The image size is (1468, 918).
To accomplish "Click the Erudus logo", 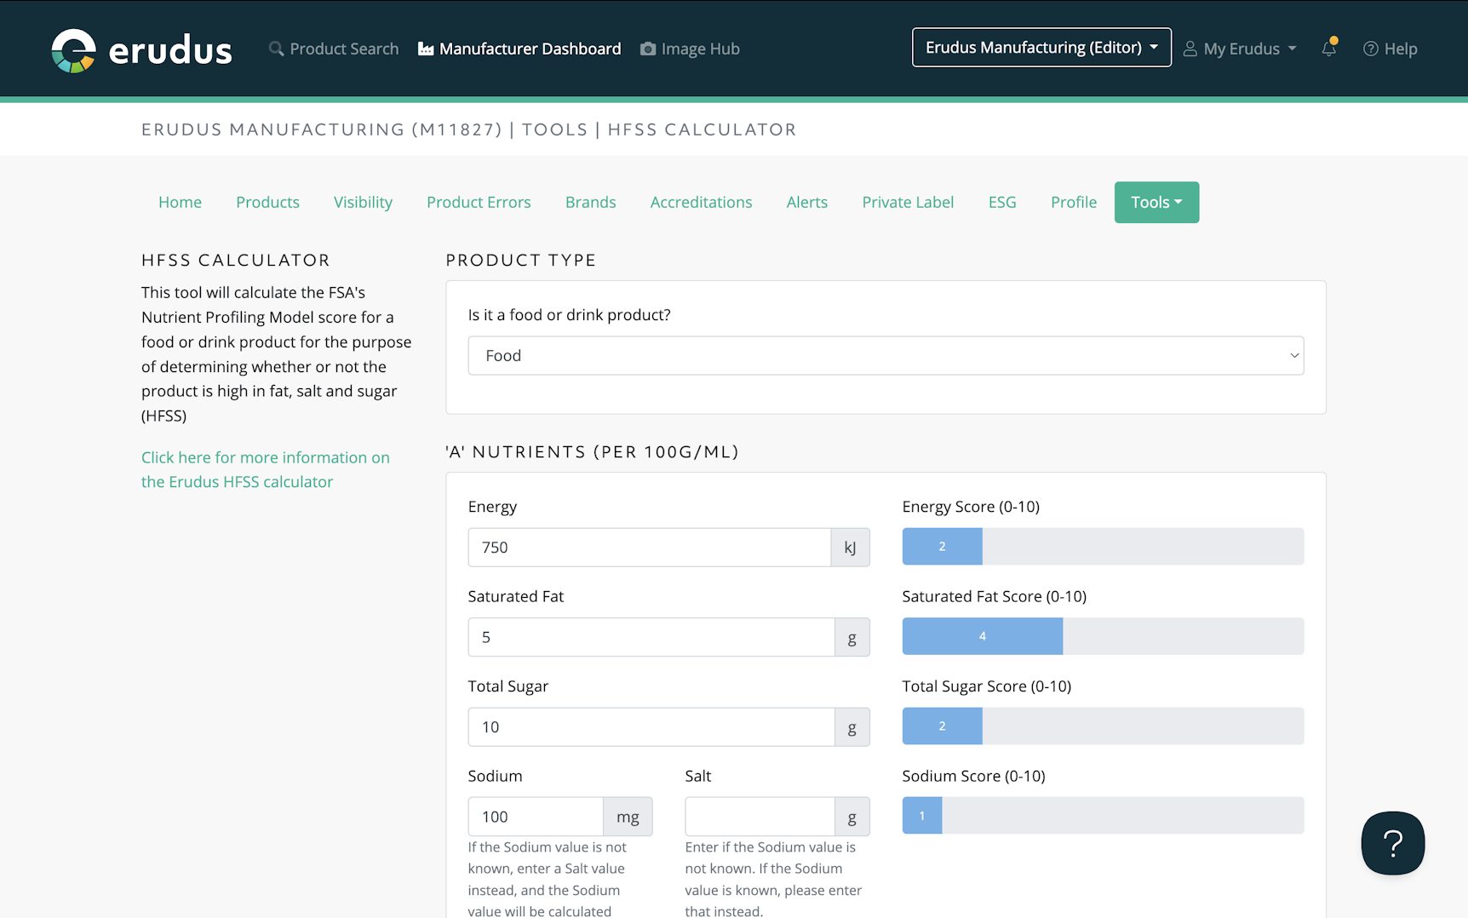I will tap(141, 49).
